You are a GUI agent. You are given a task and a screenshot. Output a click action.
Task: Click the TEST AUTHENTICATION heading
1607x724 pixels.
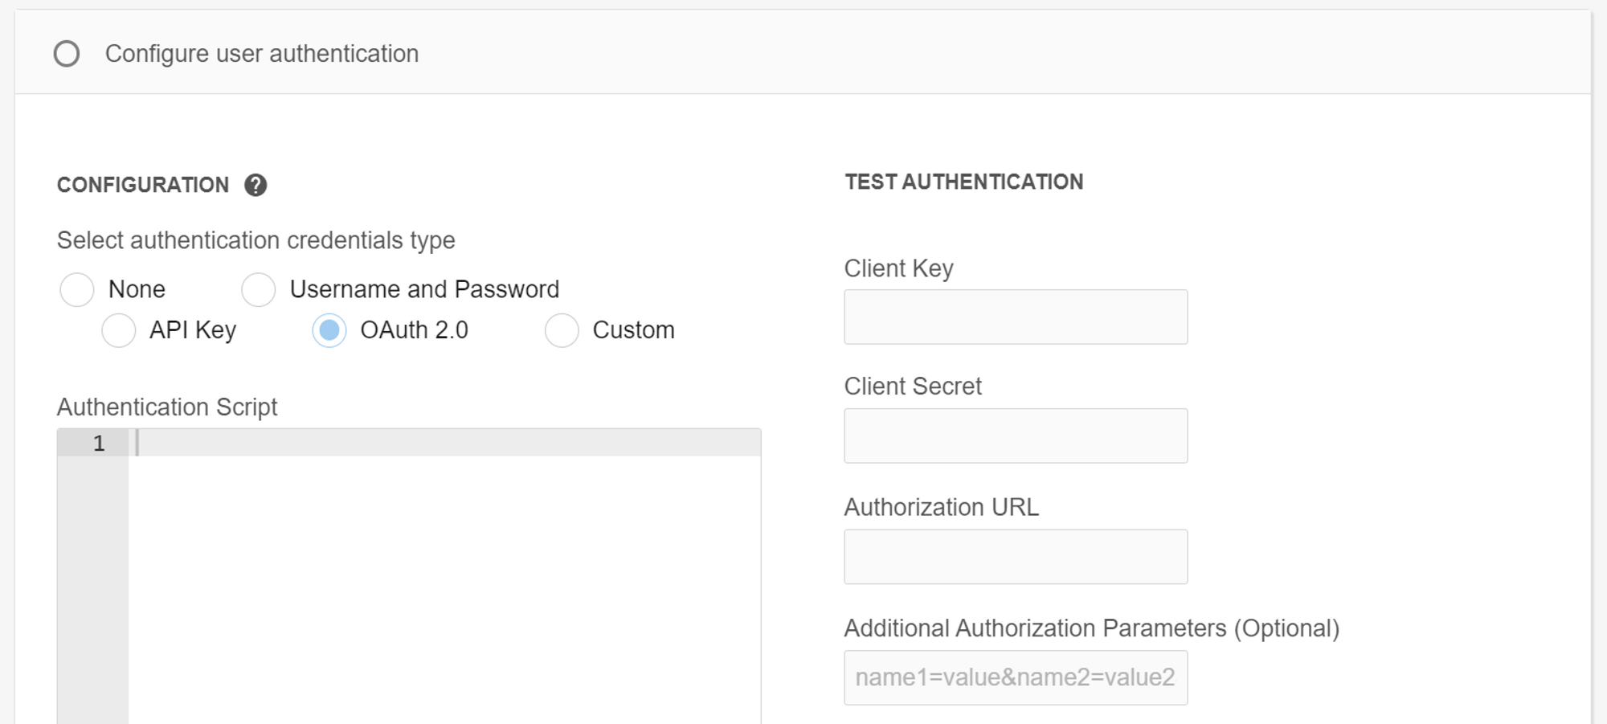pyautogui.click(x=964, y=182)
